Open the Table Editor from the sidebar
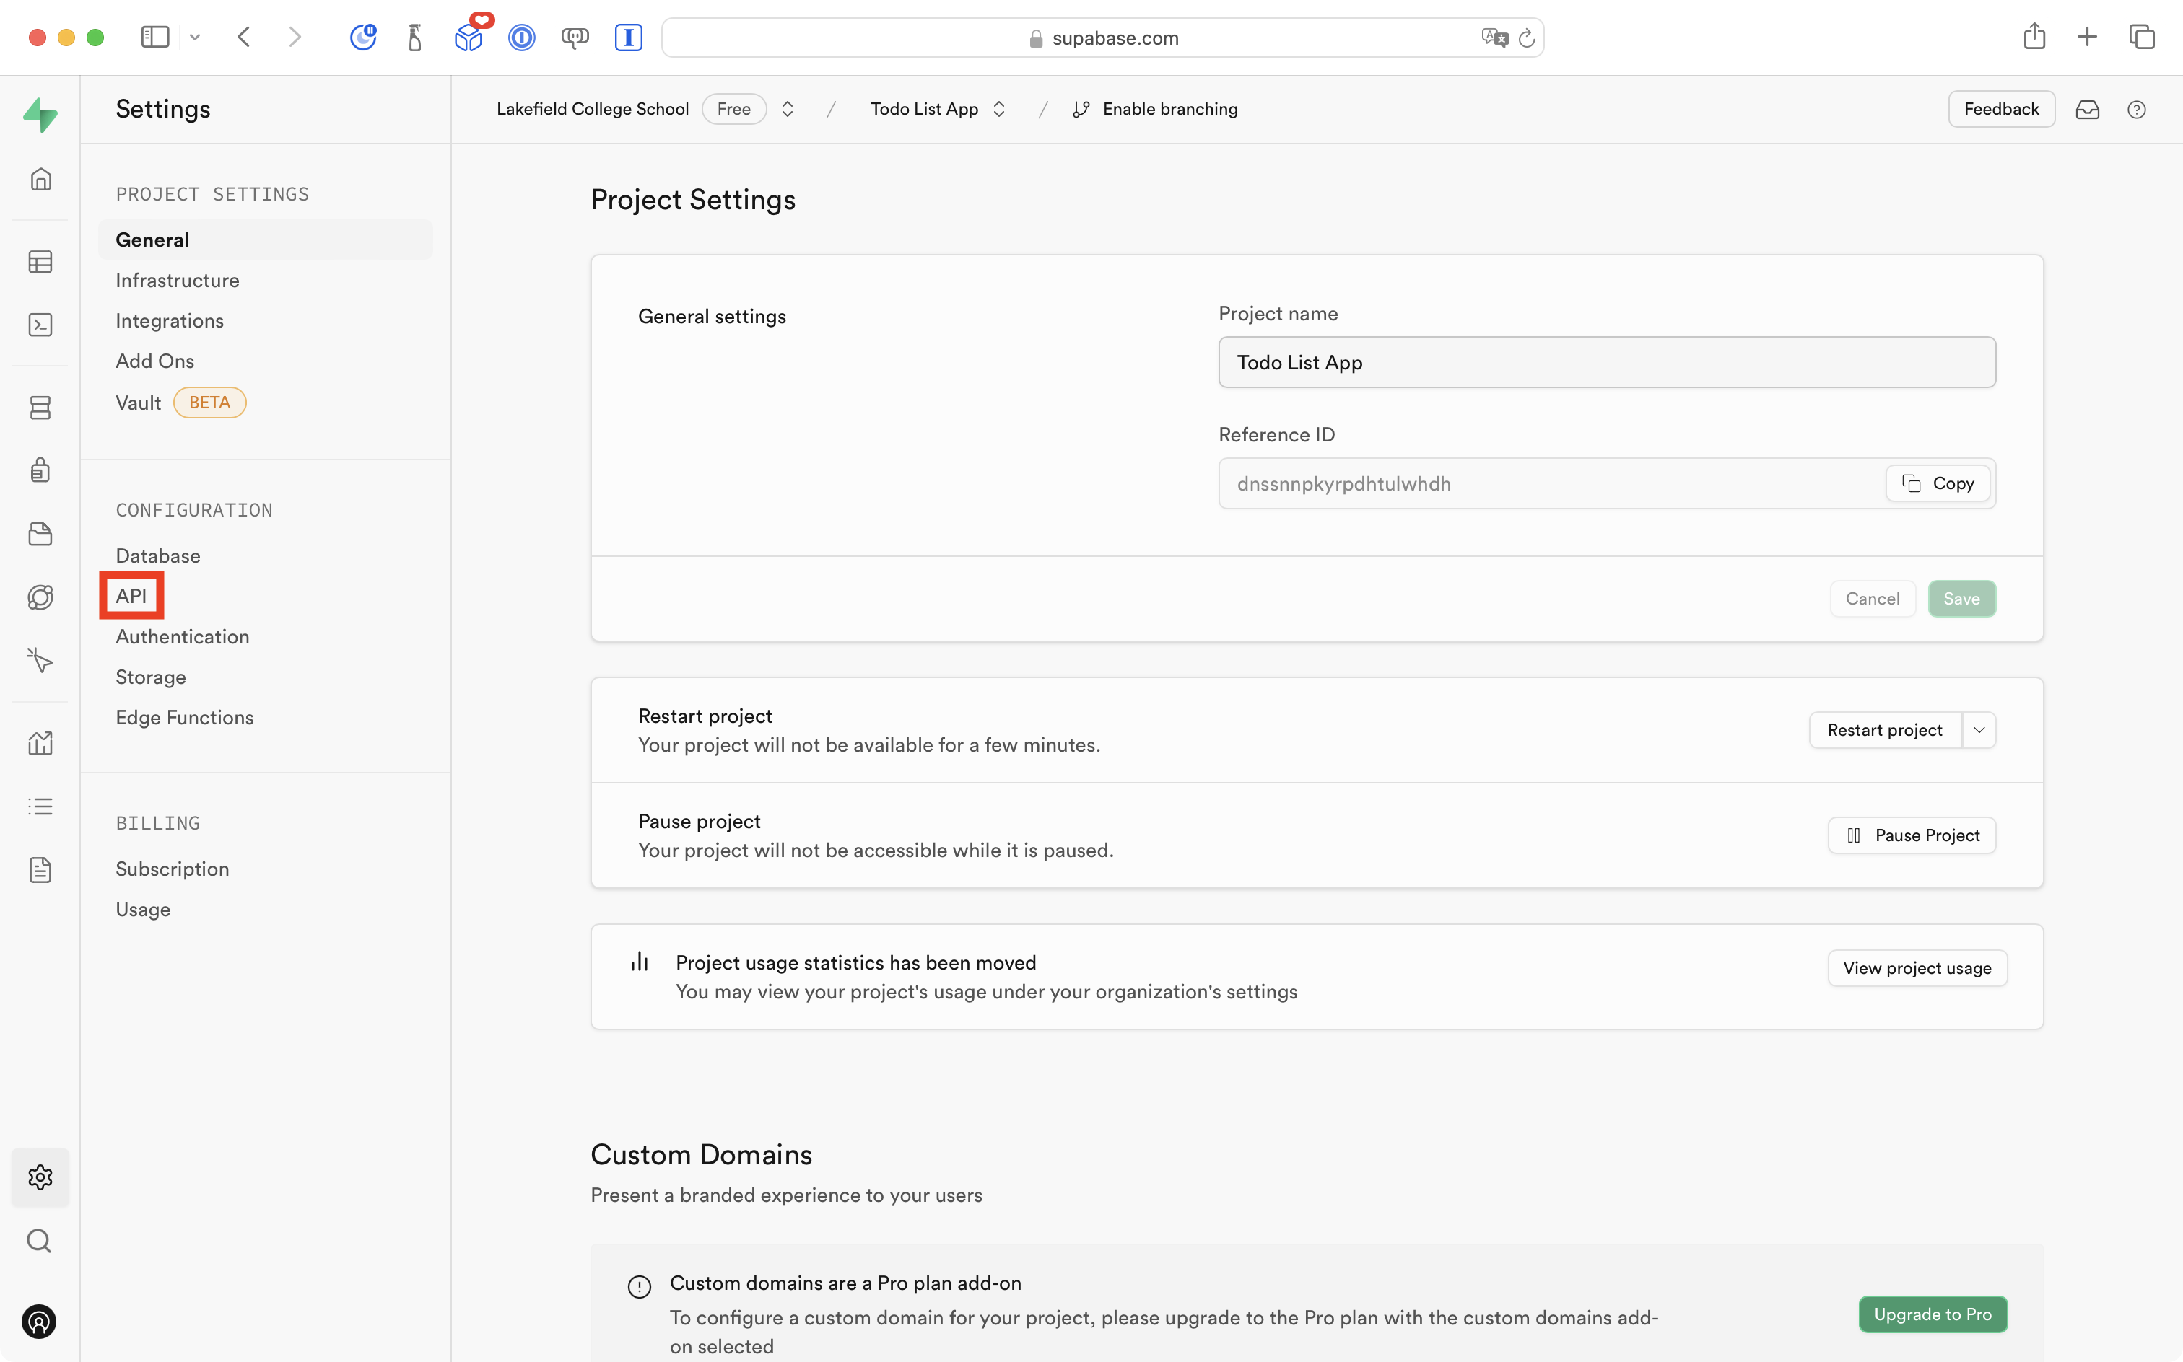 pyautogui.click(x=40, y=261)
